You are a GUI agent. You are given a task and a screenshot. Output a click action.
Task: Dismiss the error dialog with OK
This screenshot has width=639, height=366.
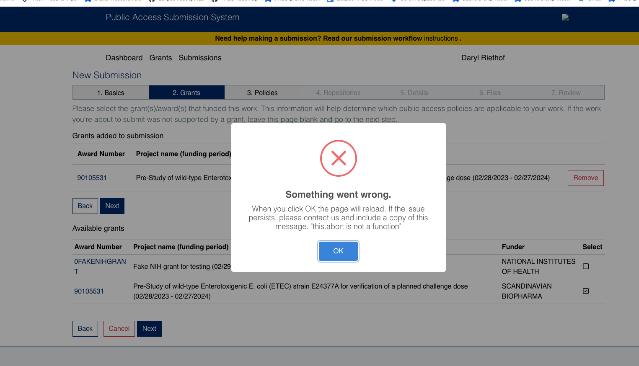pyautogui.click(x=338, y=251)
